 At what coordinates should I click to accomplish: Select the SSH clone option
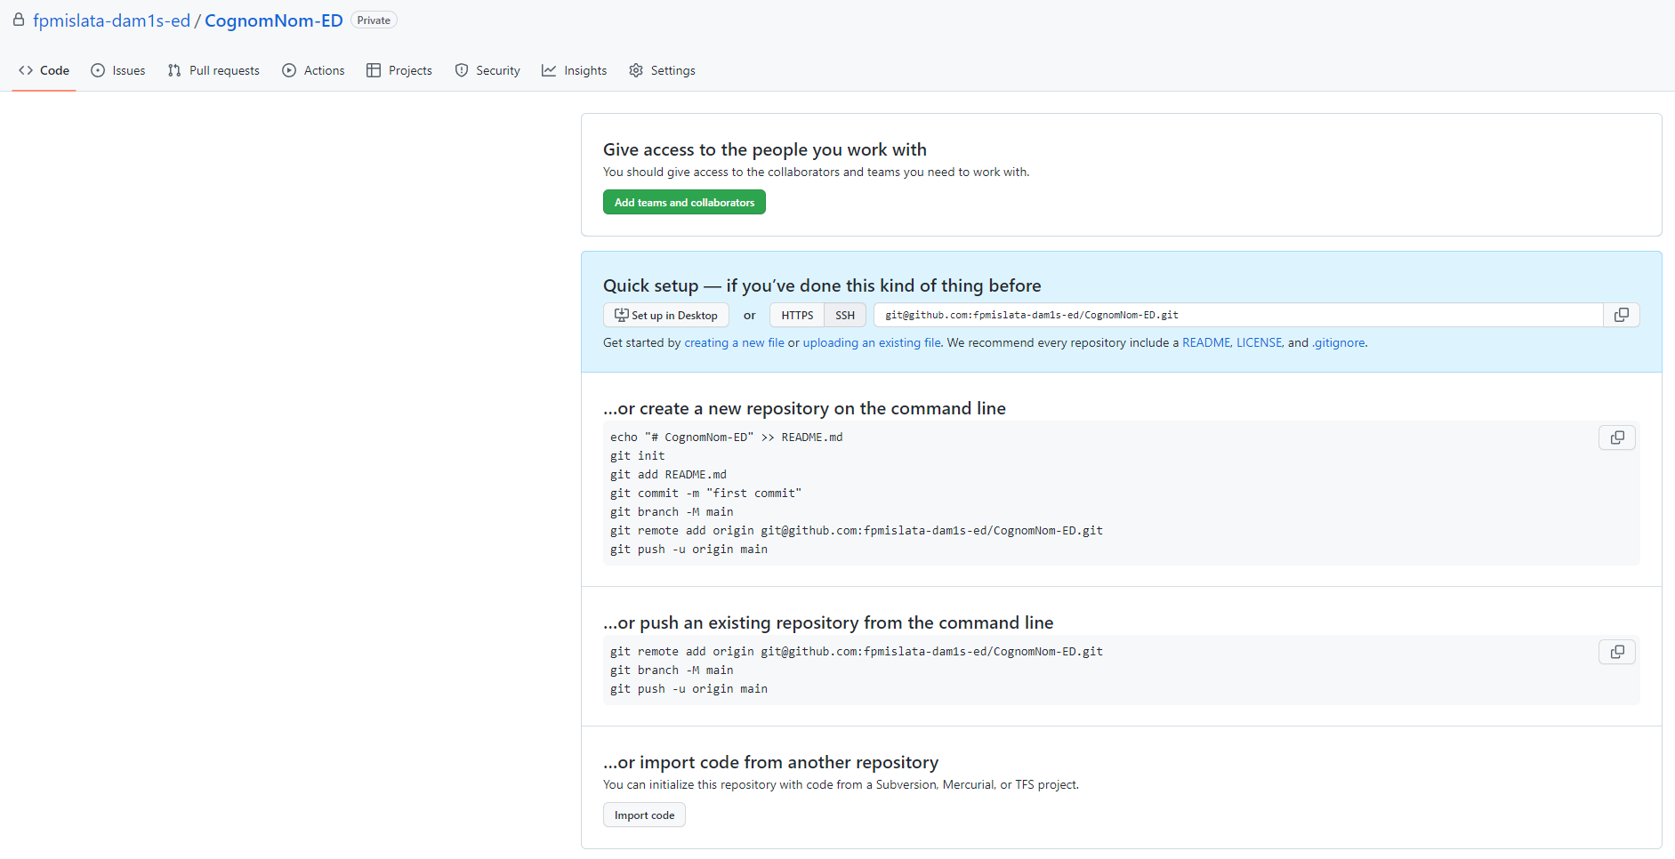[x=845, y=315]
